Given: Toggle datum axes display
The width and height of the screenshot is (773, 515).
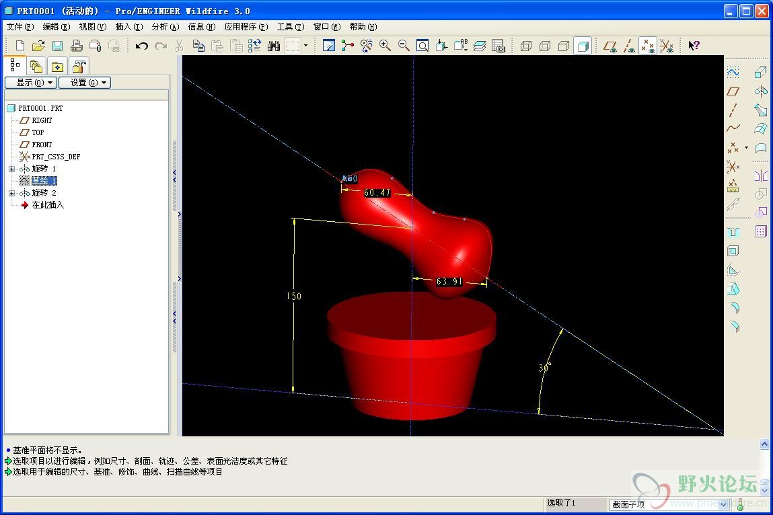Looking at the screenshot, I should pos(629,46).
